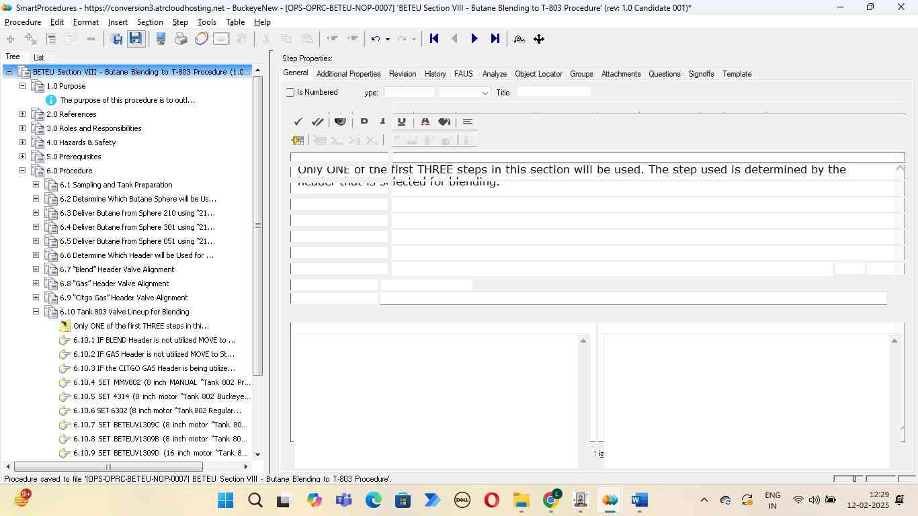Image resolution: width=918 pixels, height=516 pixels.
Task: Click the add sub-step plus icon
Action: click(30, 39)
